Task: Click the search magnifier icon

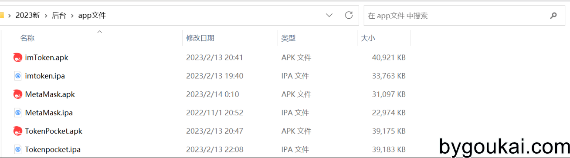Action: click(x=553, y=16)
